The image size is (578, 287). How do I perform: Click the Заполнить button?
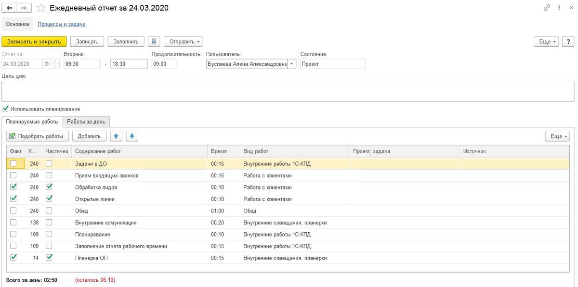click(x=126, y=42)
